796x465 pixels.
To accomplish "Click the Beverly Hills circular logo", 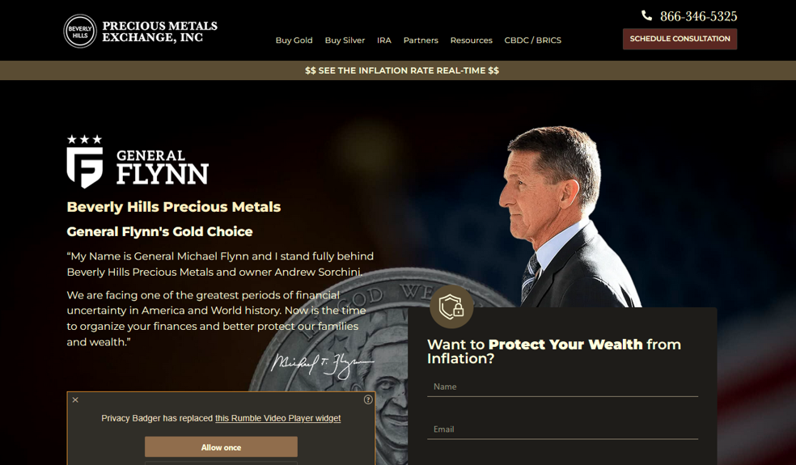I will pyautogui.click(x=80, y=32).
